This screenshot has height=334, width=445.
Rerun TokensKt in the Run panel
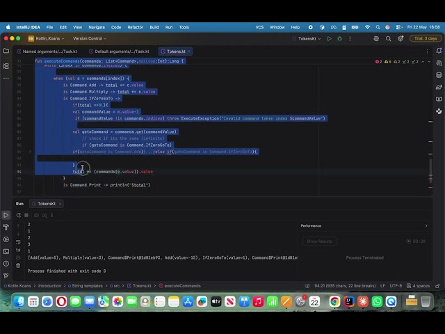tap(19, 215)
